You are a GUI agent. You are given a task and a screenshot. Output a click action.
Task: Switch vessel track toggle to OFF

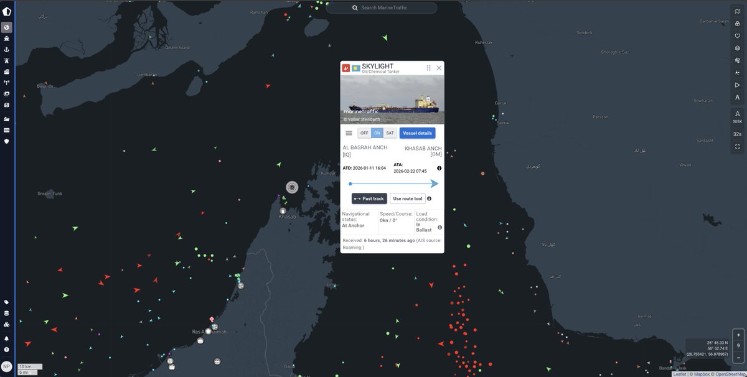click(365, 133)
